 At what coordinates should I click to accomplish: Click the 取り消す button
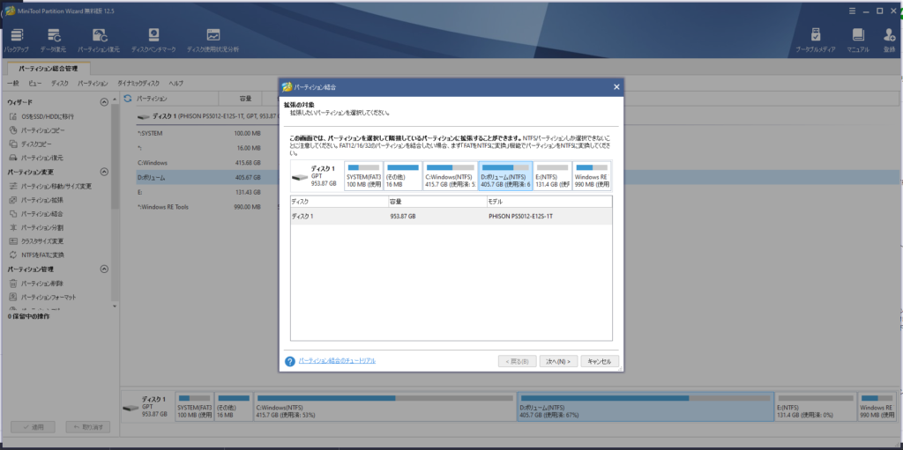pos(88,428)
